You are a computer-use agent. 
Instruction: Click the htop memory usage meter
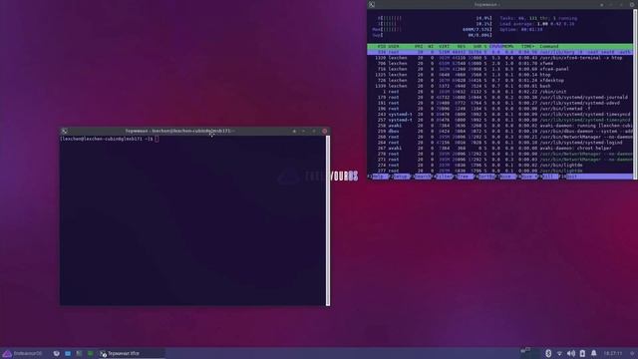432,30
